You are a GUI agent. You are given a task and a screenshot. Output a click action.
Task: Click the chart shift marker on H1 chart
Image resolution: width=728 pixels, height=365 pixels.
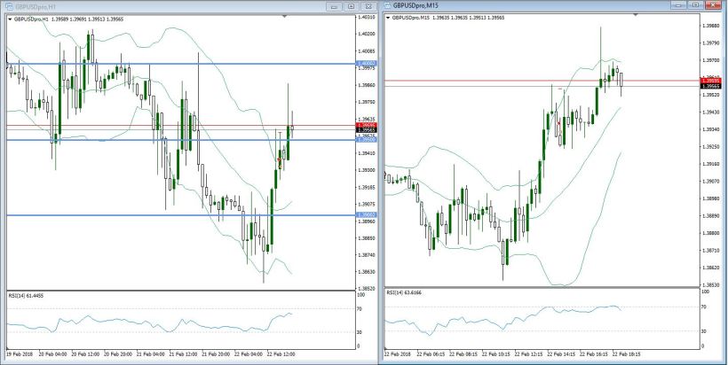285,16
